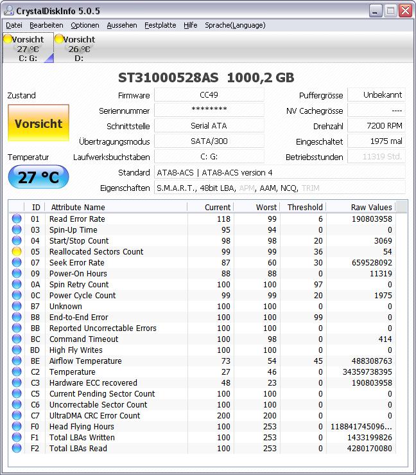The height and width of the screenshot is (475, 416).
Task: Click the Betriebsstunden field showing 11319 Std.
Action: click(377, 157)
